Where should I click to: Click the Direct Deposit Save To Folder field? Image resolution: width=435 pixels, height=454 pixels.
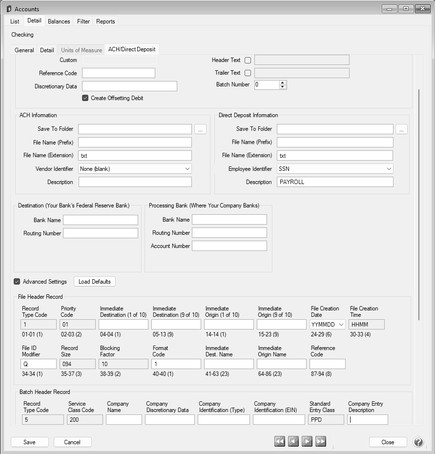pyautogui.click(x=335, y=129)
